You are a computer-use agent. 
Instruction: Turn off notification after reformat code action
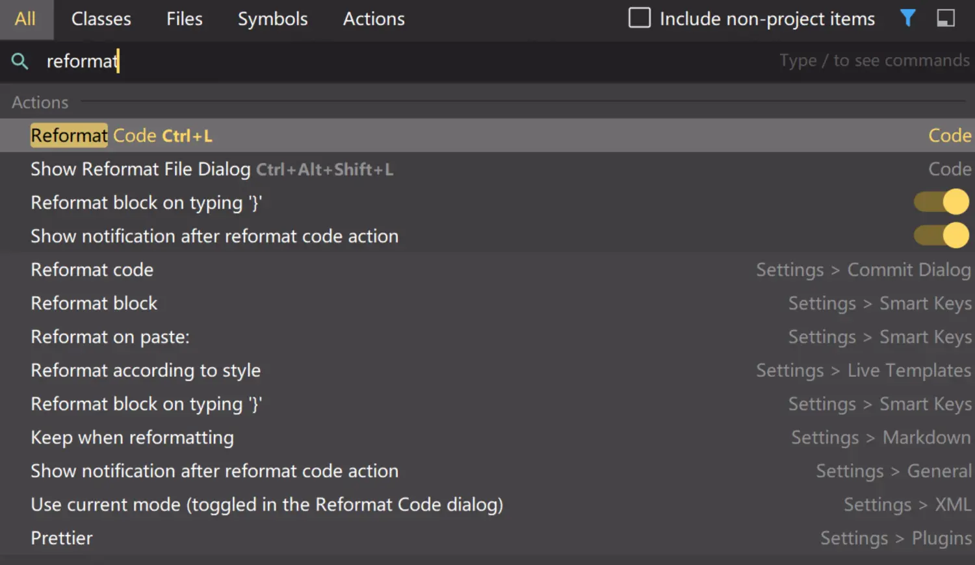point(941,236)
